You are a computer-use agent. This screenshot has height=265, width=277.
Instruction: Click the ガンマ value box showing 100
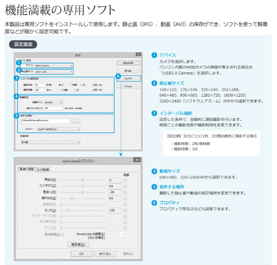pos(115,210)
